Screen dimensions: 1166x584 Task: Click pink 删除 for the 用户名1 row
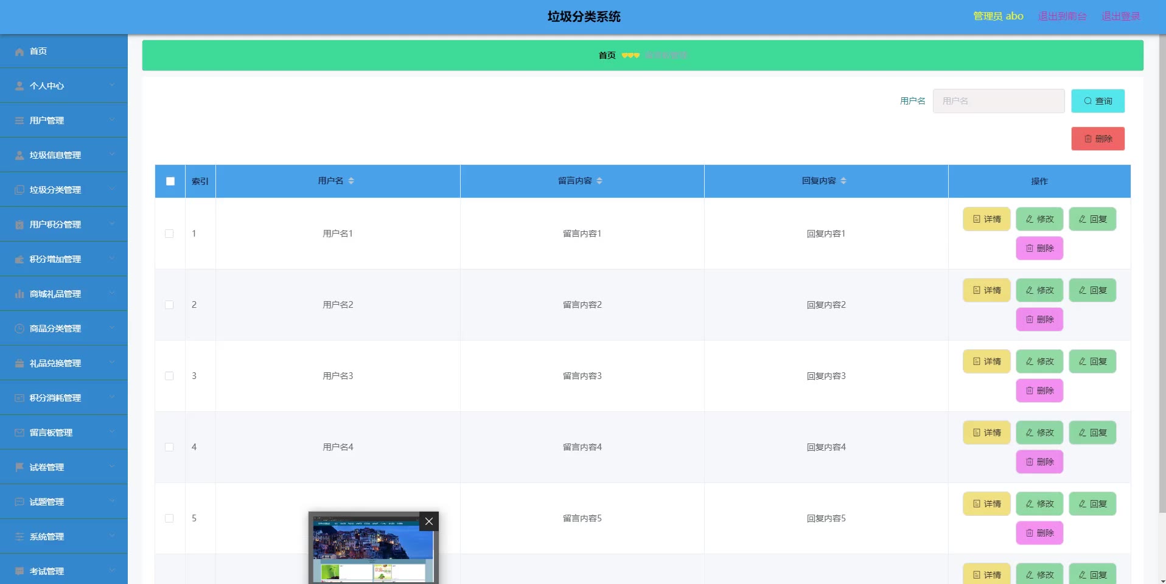tap(1039, 248)
